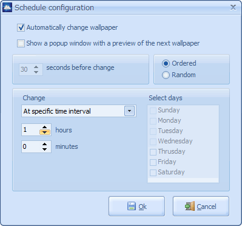Choose the Ordered radio button
Image resolution: width=242 pixels, height=226 pixels.
click(166, 64)
